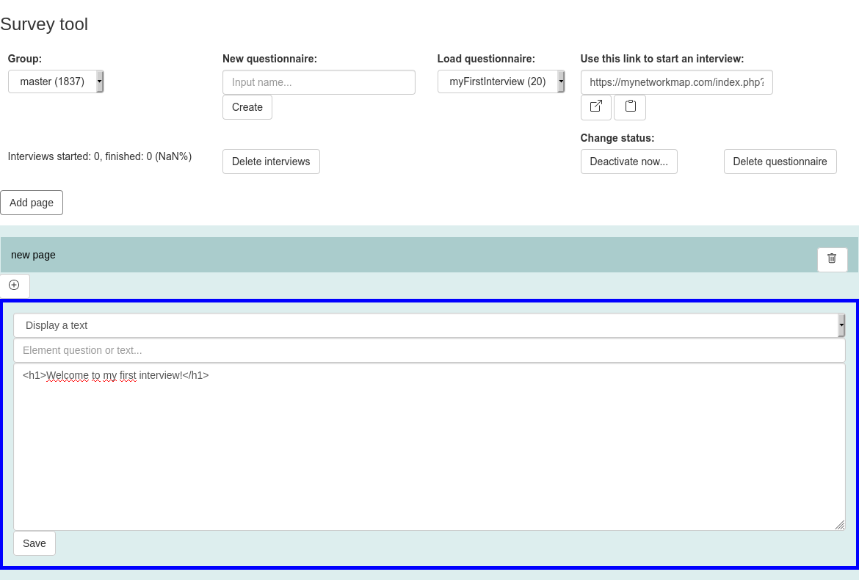Copy interview link to clipboard icon
859x580 pixels.
(630, 107)
